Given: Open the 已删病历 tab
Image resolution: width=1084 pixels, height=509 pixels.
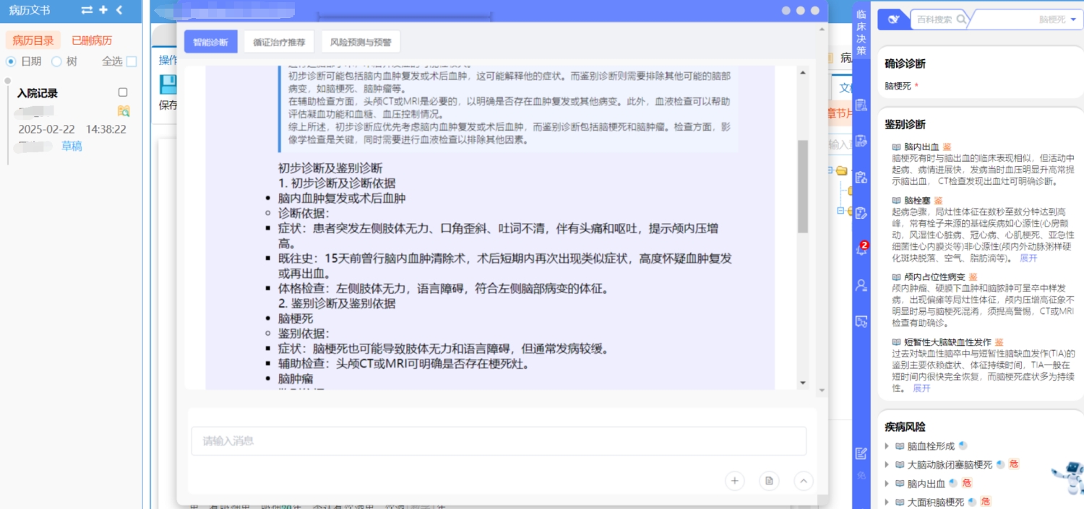Looking at the screenshot, I should (92, 40).
